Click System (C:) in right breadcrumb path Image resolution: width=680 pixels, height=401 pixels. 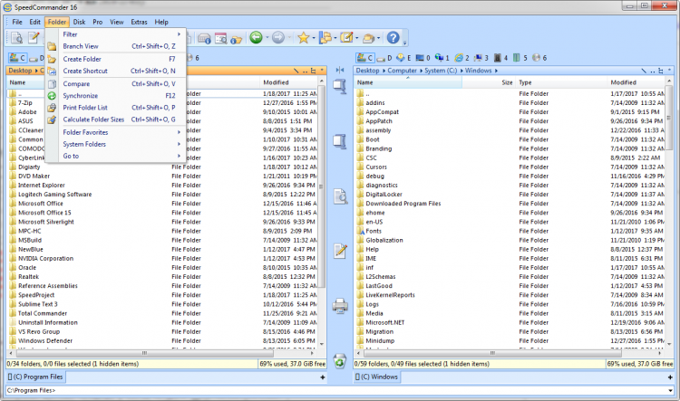pyautogui.click(x=441, y=71)
